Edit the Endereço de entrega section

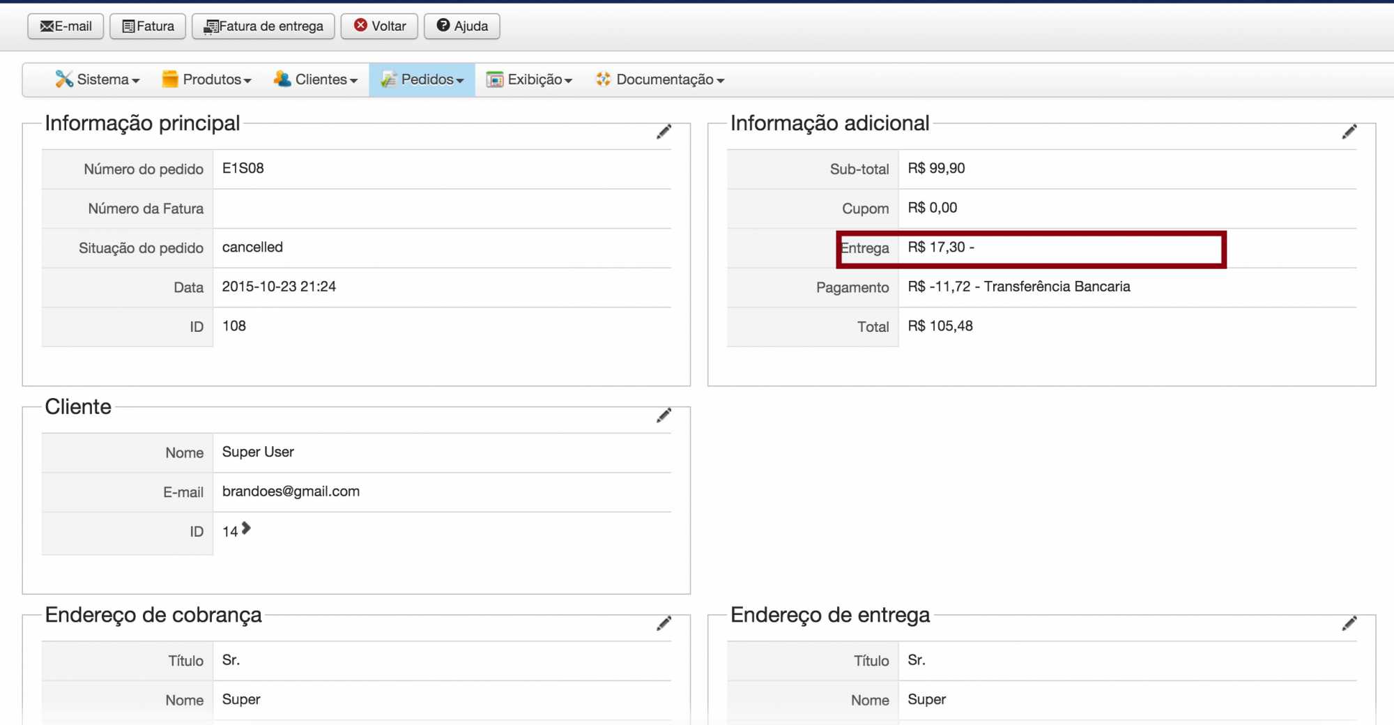click(x=1349, y=623)
